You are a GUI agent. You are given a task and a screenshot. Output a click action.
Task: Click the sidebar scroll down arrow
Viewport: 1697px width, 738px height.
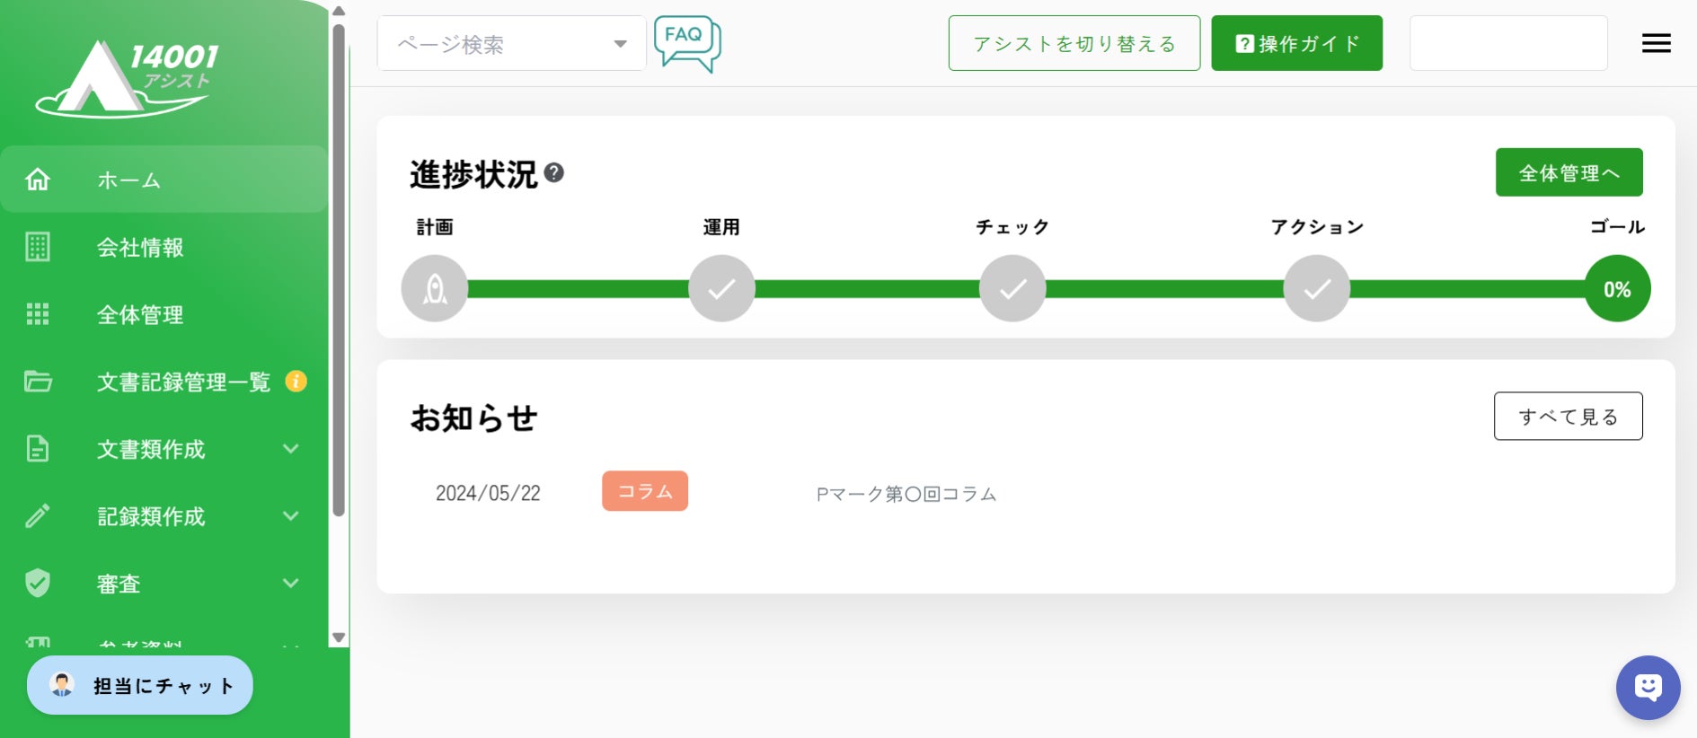click(x=339, y=637)
